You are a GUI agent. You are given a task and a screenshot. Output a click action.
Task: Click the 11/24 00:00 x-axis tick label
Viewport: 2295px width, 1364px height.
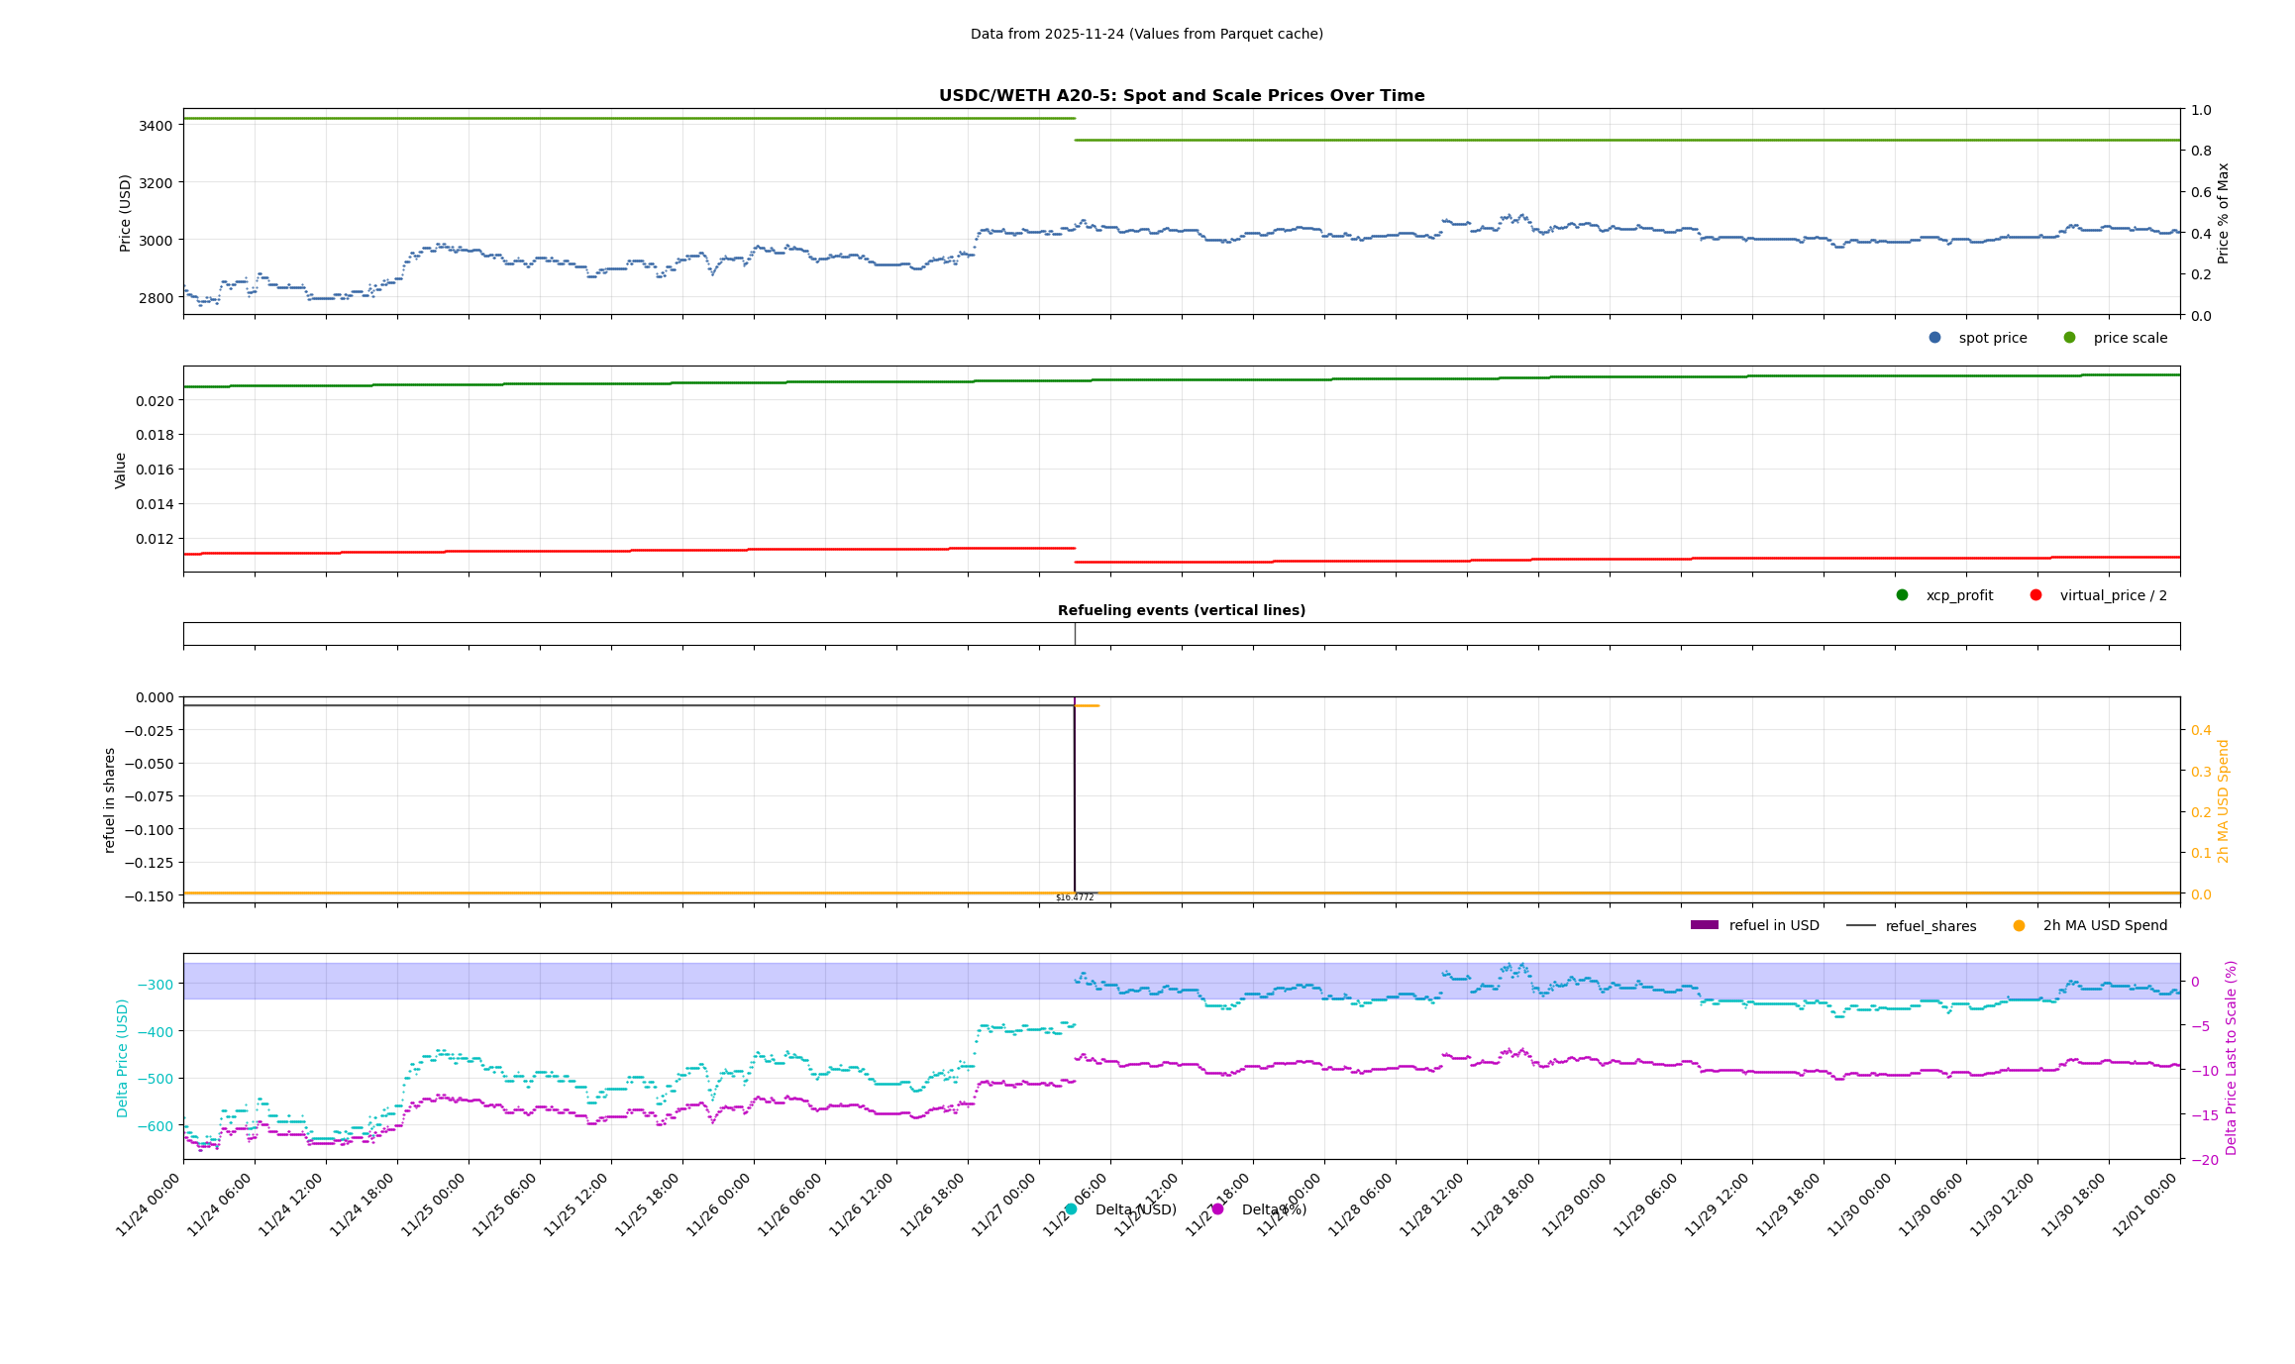click(149, 1205)
